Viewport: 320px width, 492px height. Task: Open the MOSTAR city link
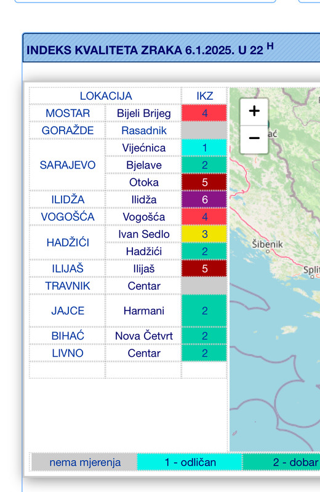click(68, 113)
